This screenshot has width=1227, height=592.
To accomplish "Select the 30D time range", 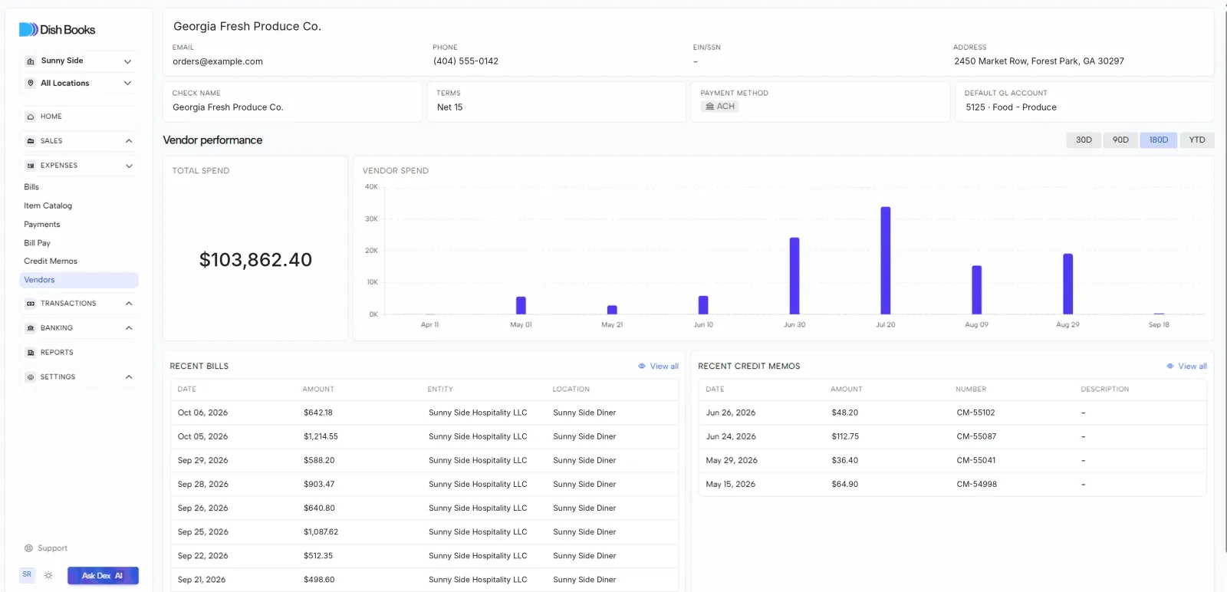I will tap(1084, 140).
